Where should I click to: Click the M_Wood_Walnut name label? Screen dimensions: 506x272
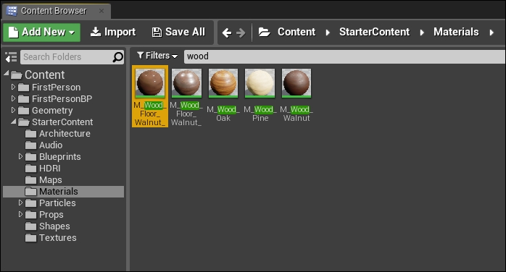296,114
